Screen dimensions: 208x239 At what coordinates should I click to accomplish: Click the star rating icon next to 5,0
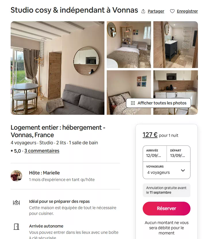coord(12,151)
